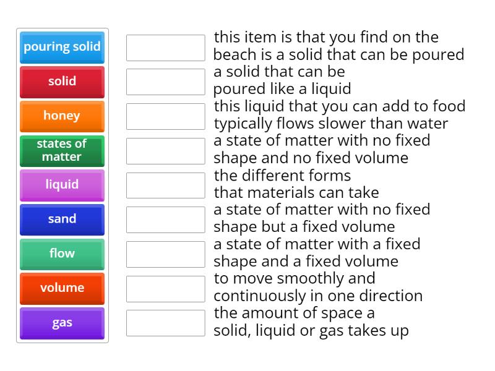Click the box for 'no fixed shape and volume'
495x371 pixels.
(165, 151)
